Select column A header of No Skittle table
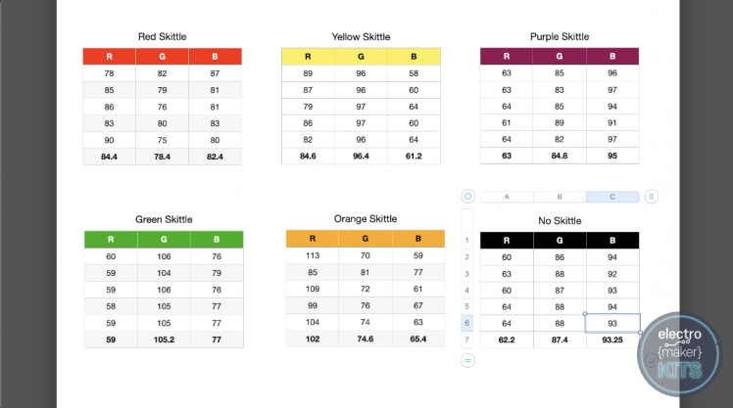 coord(507,197)
